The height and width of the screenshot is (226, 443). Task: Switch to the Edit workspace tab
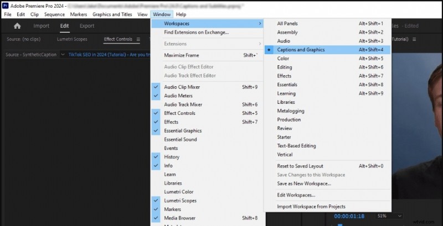pyautogui.click(x=64, y=26)
